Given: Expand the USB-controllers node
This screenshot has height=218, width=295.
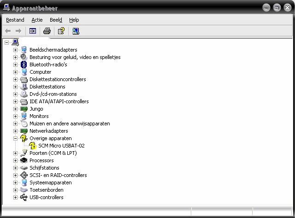Looking at the screenshot, I should pyautogui.click(x=15, y=197).
